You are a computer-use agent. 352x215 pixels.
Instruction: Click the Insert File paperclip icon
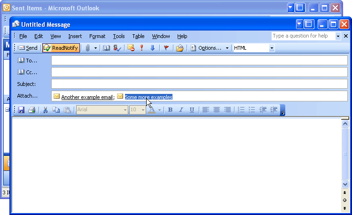(x=87, y=48)
